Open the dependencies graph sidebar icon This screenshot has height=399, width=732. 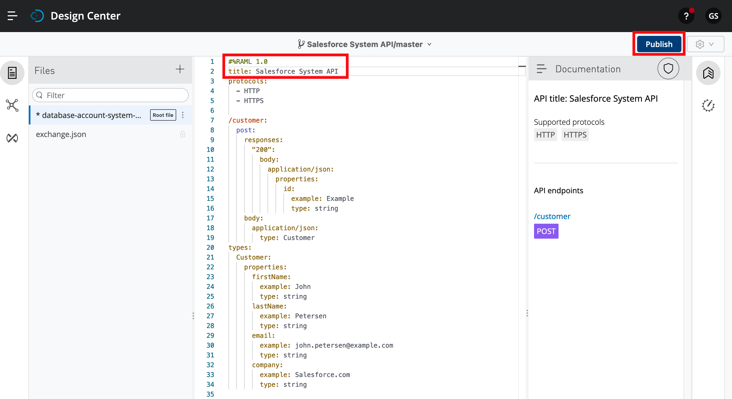click(x=12, y=105)
